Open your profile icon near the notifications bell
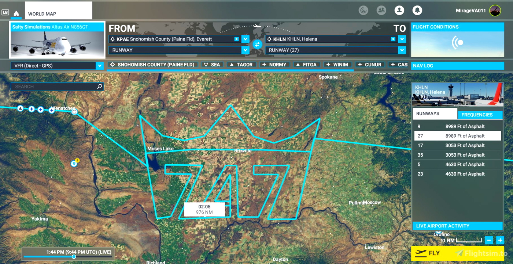This screenshot has width=513, height=264. 399,10
